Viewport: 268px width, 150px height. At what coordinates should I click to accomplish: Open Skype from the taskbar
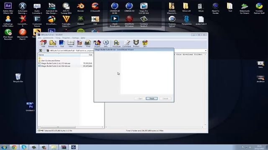24,147
